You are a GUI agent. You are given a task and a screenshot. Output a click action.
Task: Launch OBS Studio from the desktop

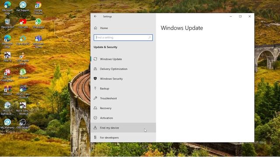[23, 124]
